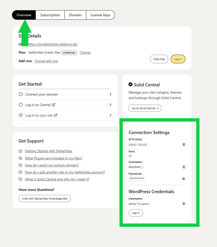Expand the Connect your domain step
217x247 pixels.
pos(110,94)
